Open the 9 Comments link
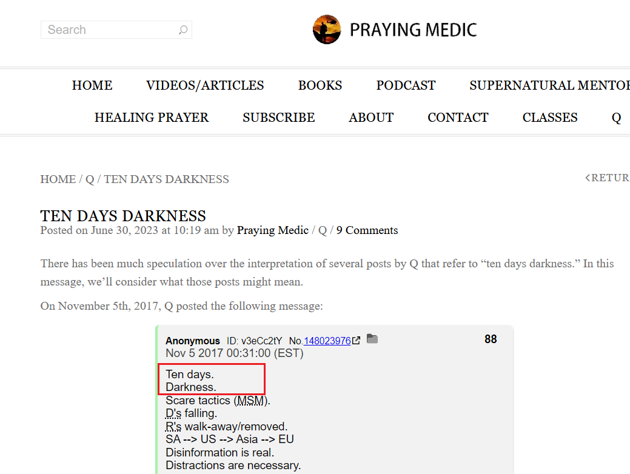The image size is (630, 474). pyautogui.click(x=367, y=230)
